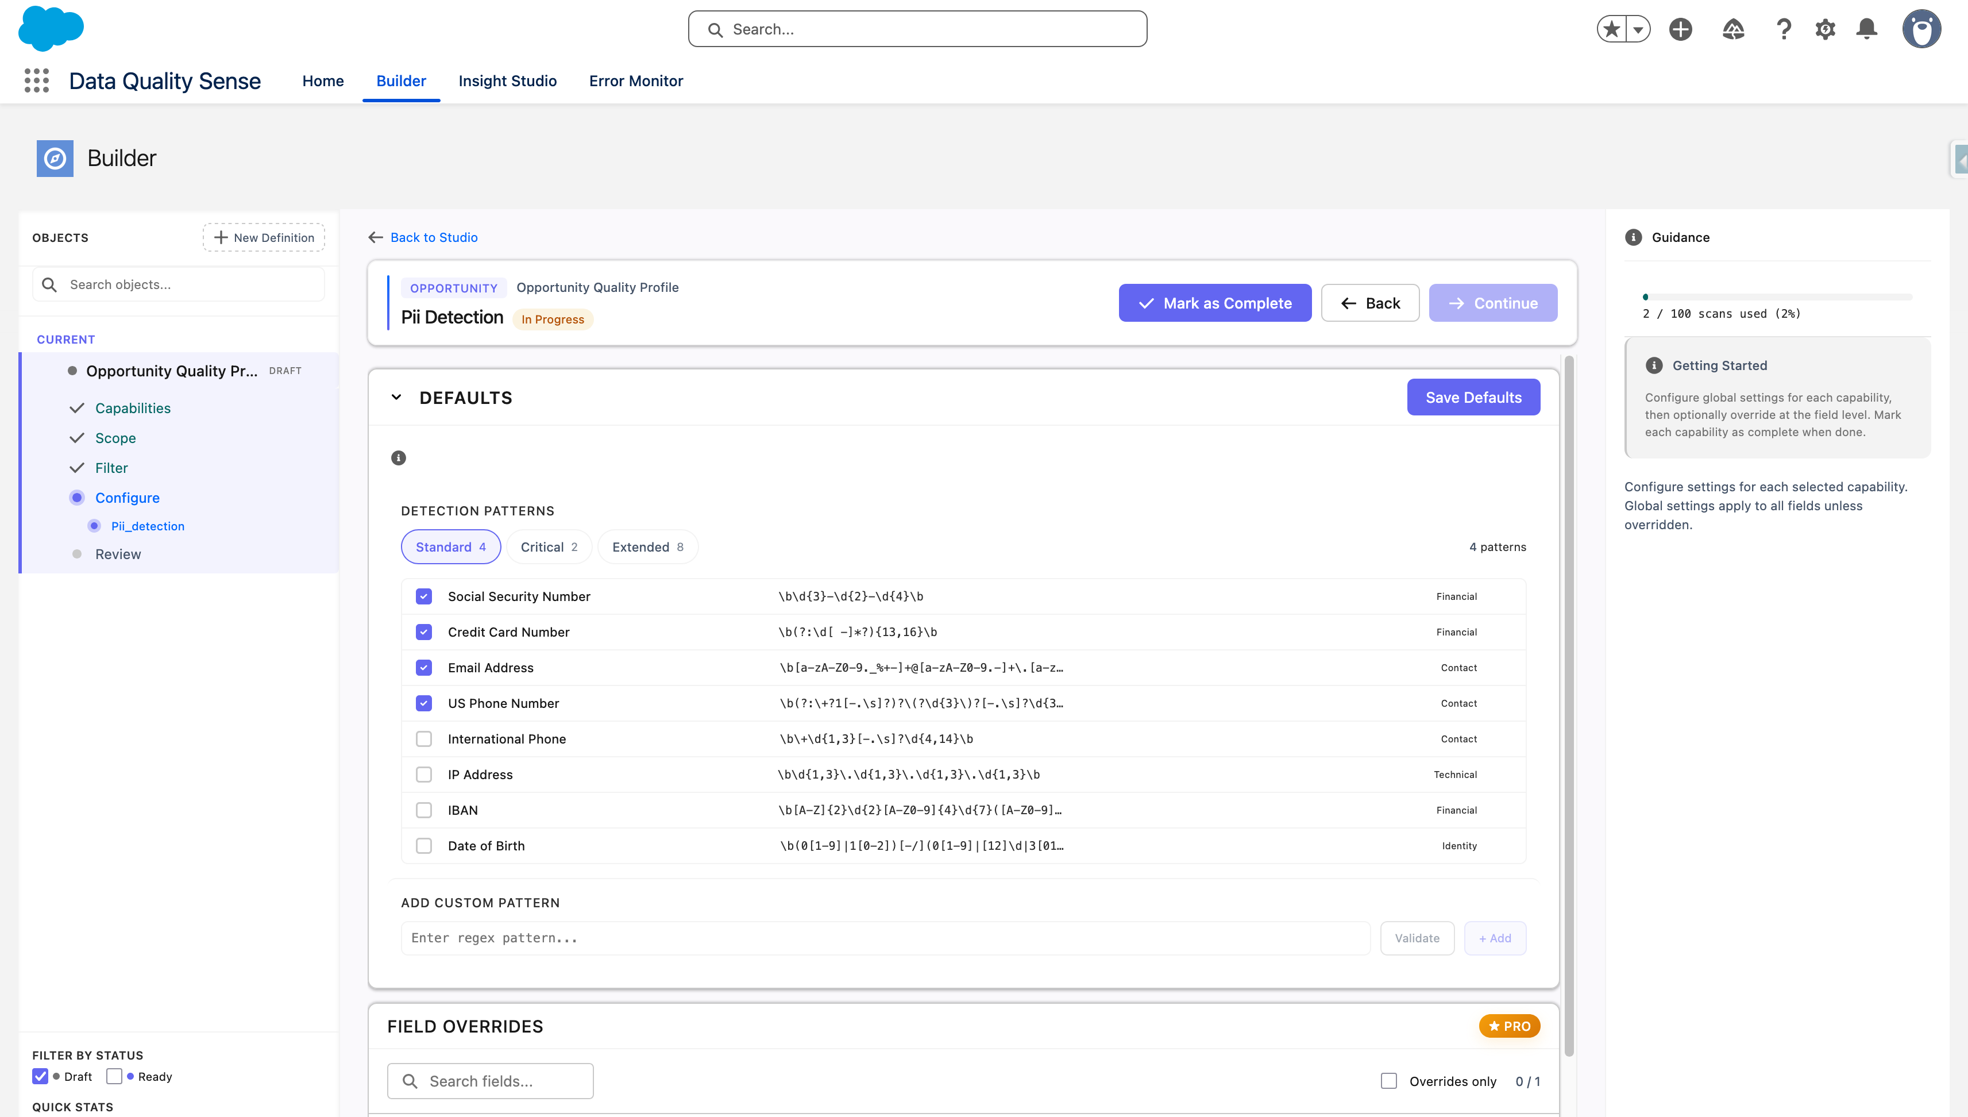Collapse the DEFAULTS section chevron

tap(396, 398)
